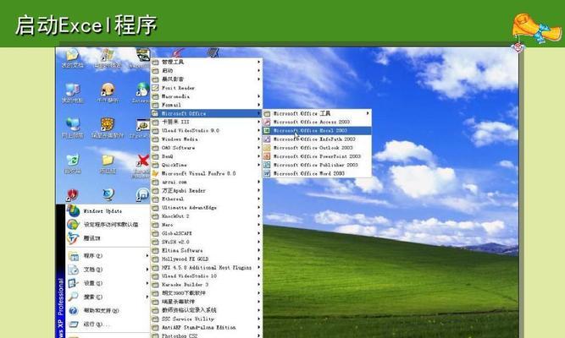The width and height of the screenshot is (565, 338).
Task: Expand the Windows Media submenu arrow
Action: pos(258,139)
